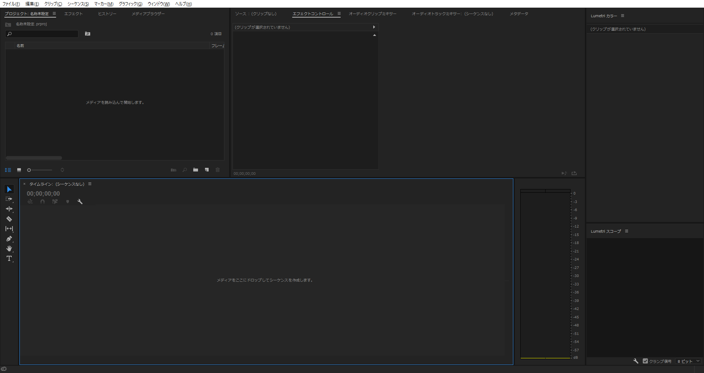Switch project panel to icon view

(x=19, y=170)
